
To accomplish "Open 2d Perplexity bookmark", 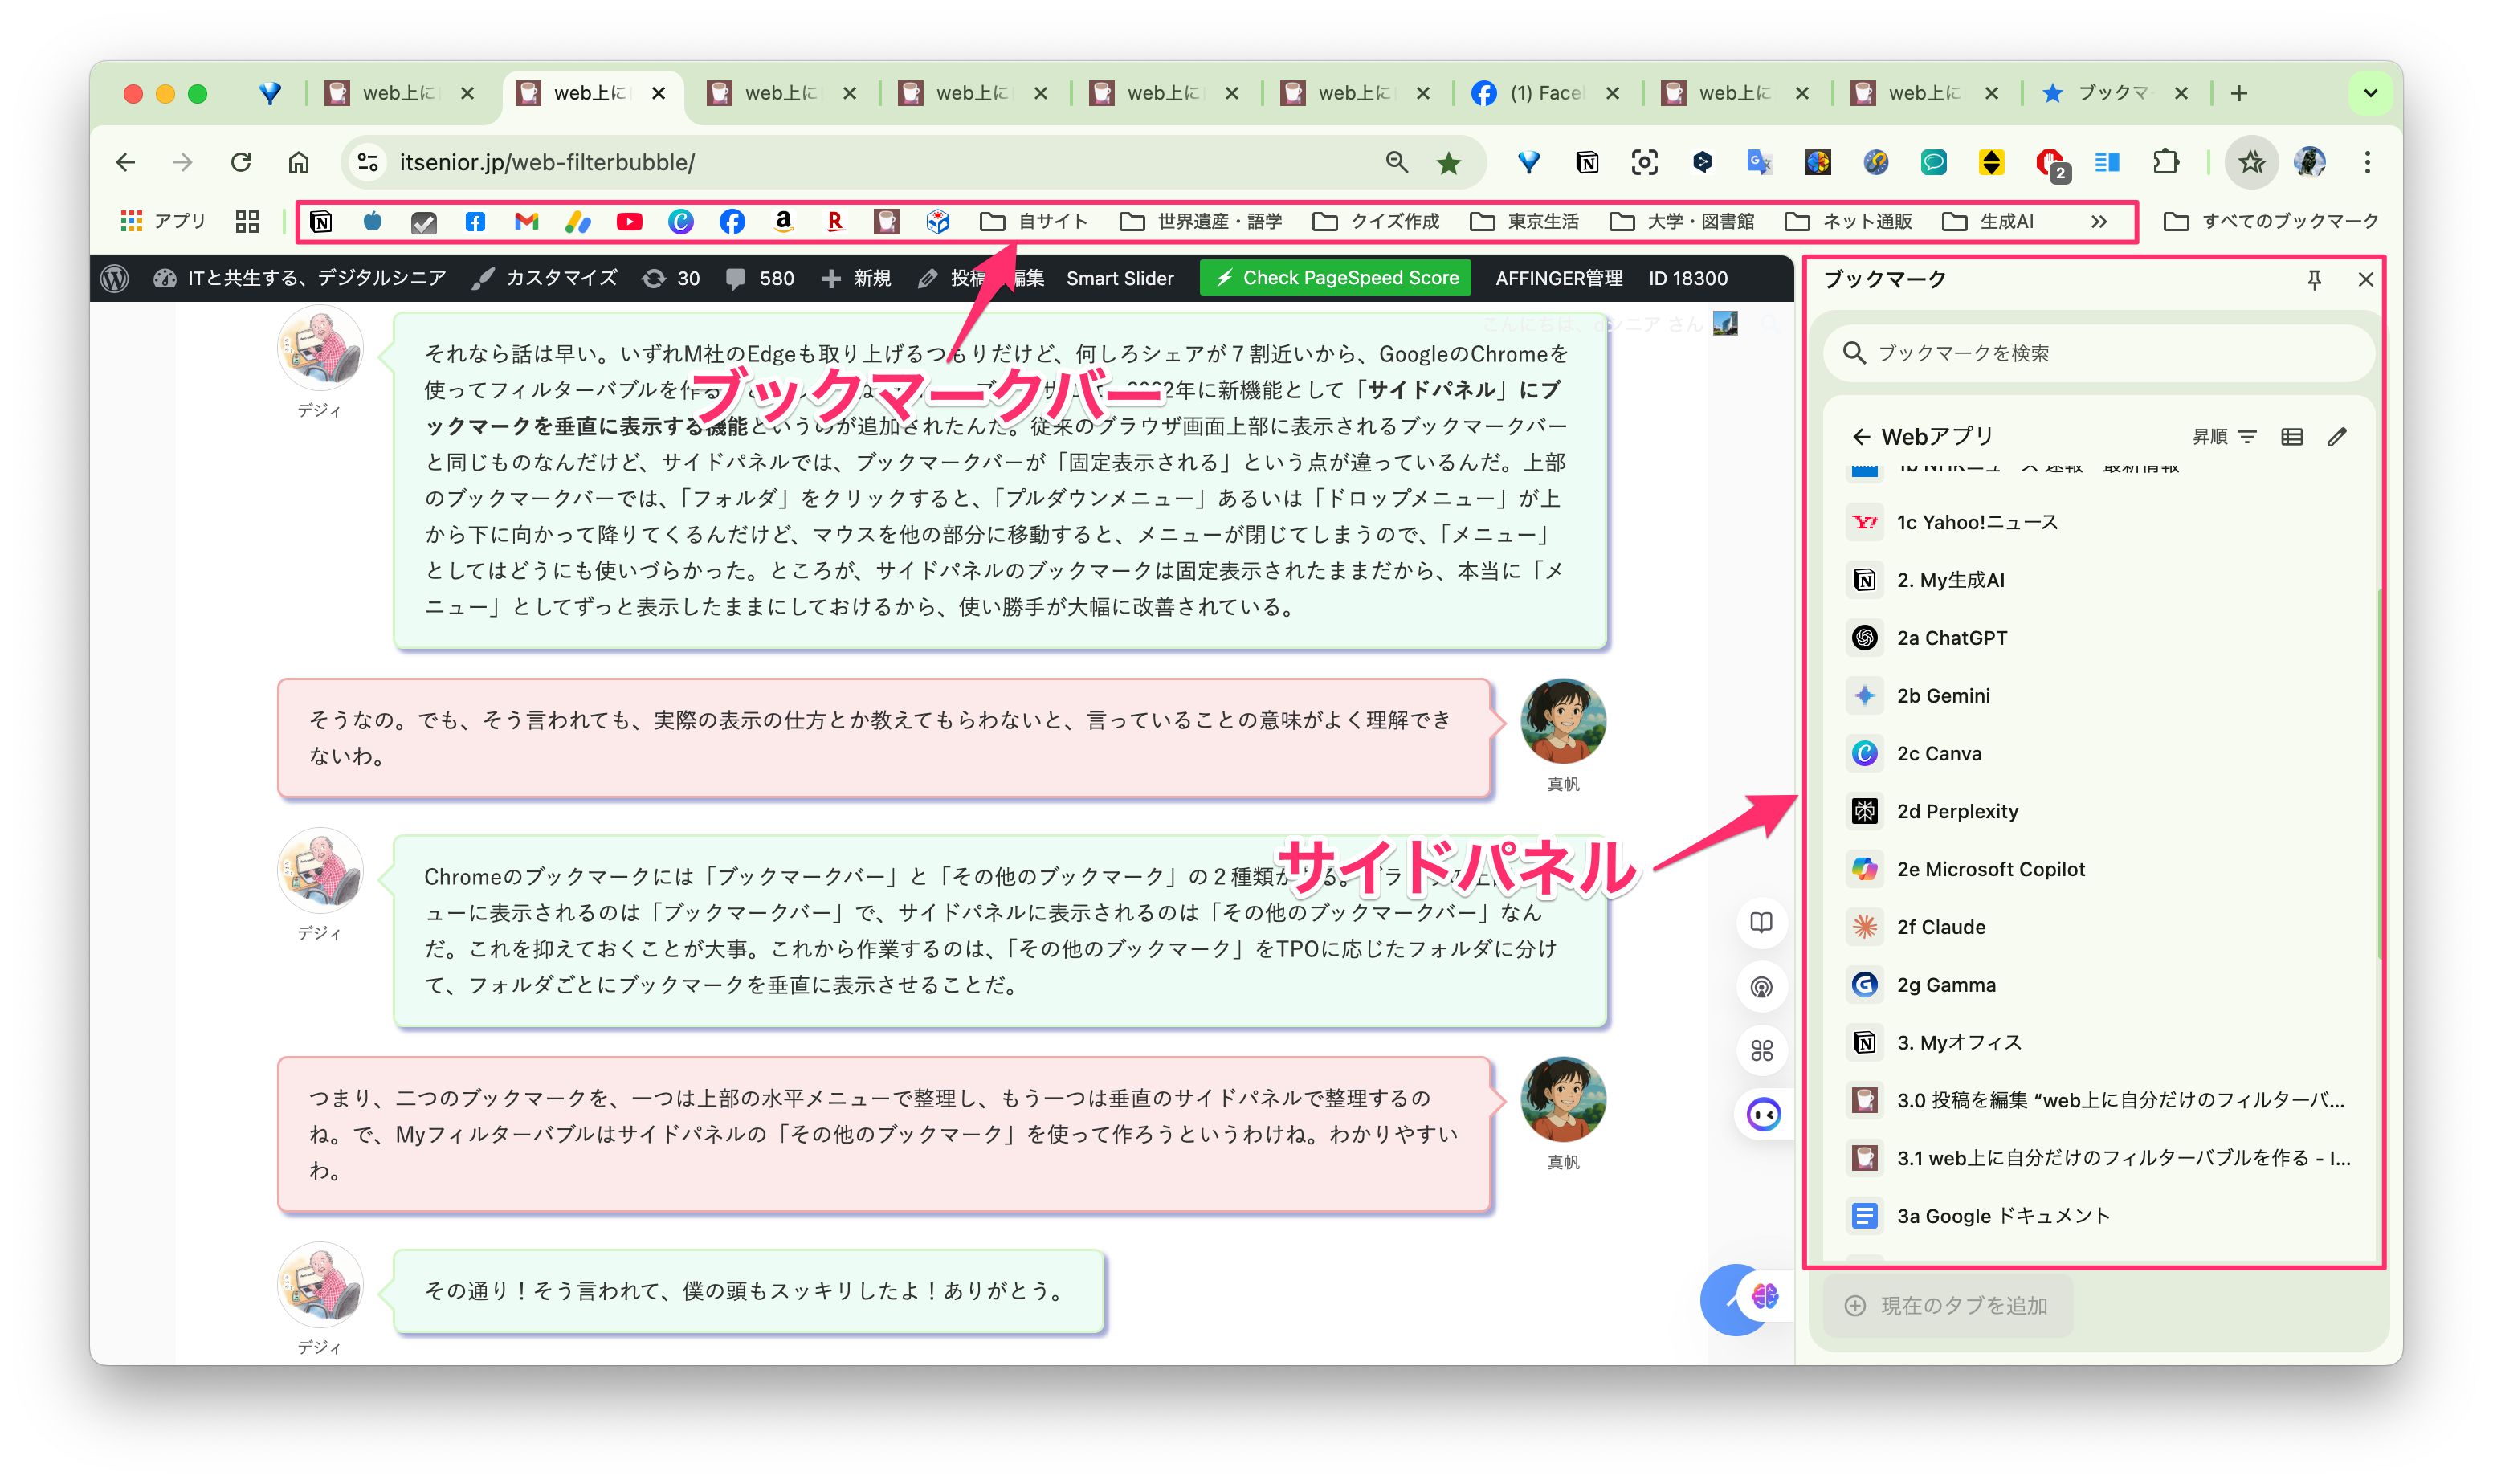I will [2098, 811].
